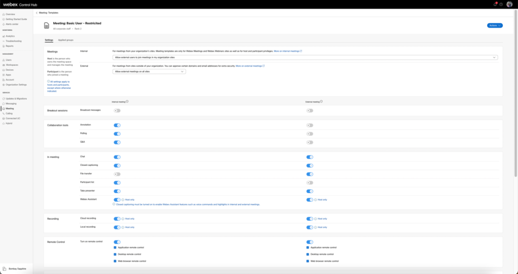Click the Devices icon in sidebar

[x=4, y=70]
